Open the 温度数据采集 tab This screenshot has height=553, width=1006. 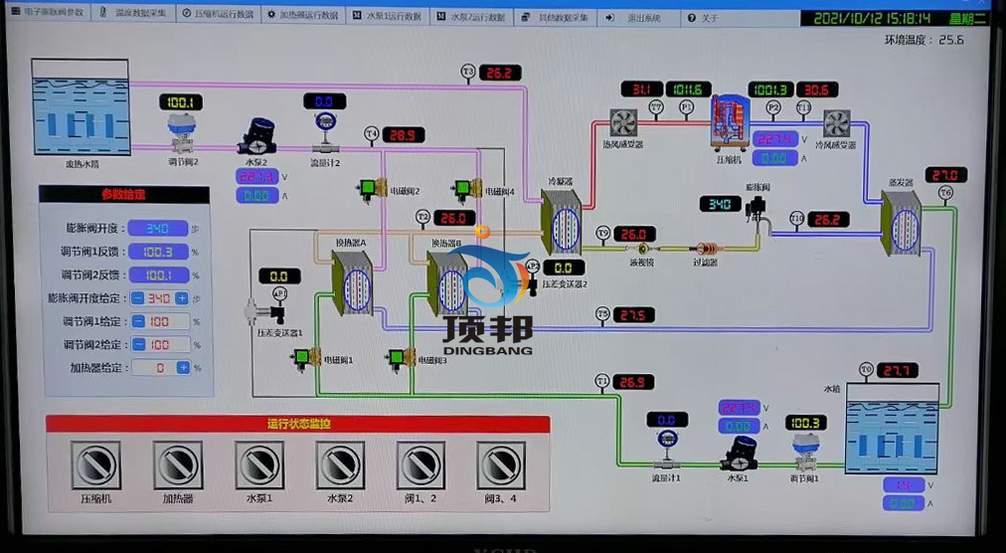(133, 16)
